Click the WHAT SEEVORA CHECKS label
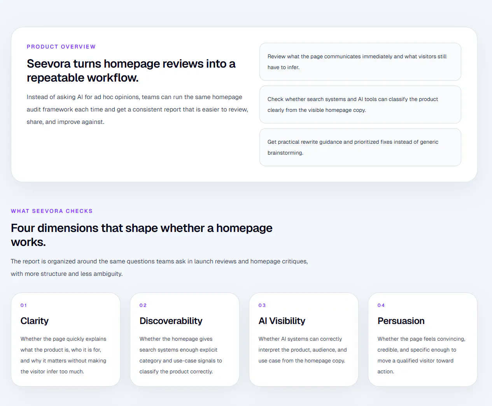 point(52,211)
